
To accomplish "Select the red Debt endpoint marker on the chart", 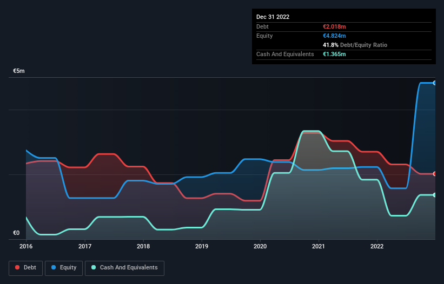I will pyautogui.click(x=435, y=174).
